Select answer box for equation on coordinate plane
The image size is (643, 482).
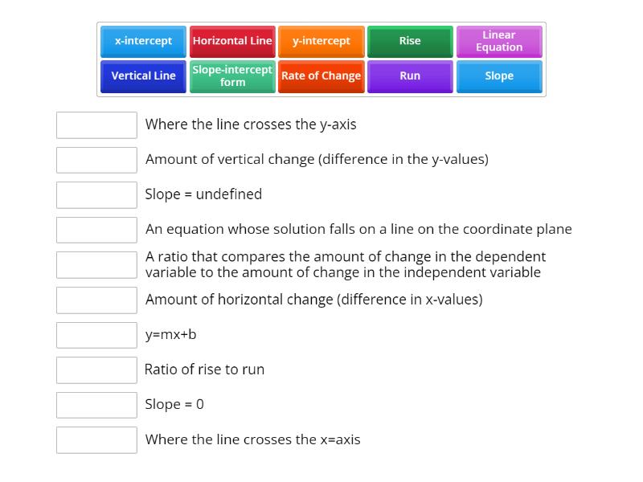pos(96,230)
